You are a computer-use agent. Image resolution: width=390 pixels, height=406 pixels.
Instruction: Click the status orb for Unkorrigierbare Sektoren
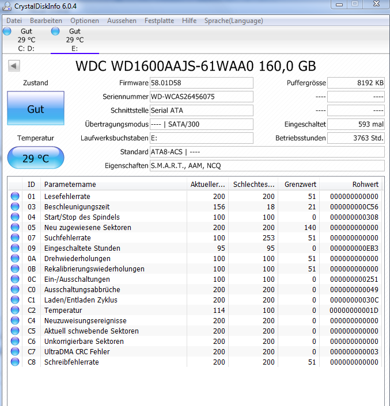15,341
